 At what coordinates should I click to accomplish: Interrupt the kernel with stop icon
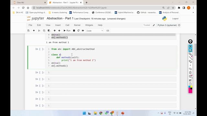point(74,31)
